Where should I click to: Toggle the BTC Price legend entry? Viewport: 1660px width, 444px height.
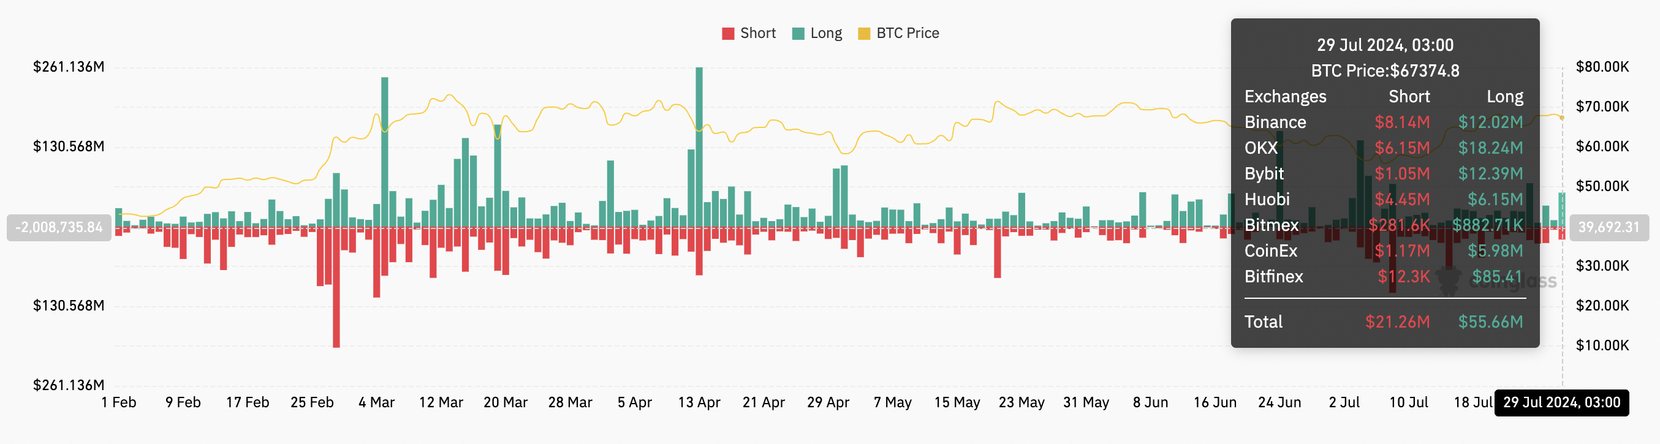coord(899,34)
